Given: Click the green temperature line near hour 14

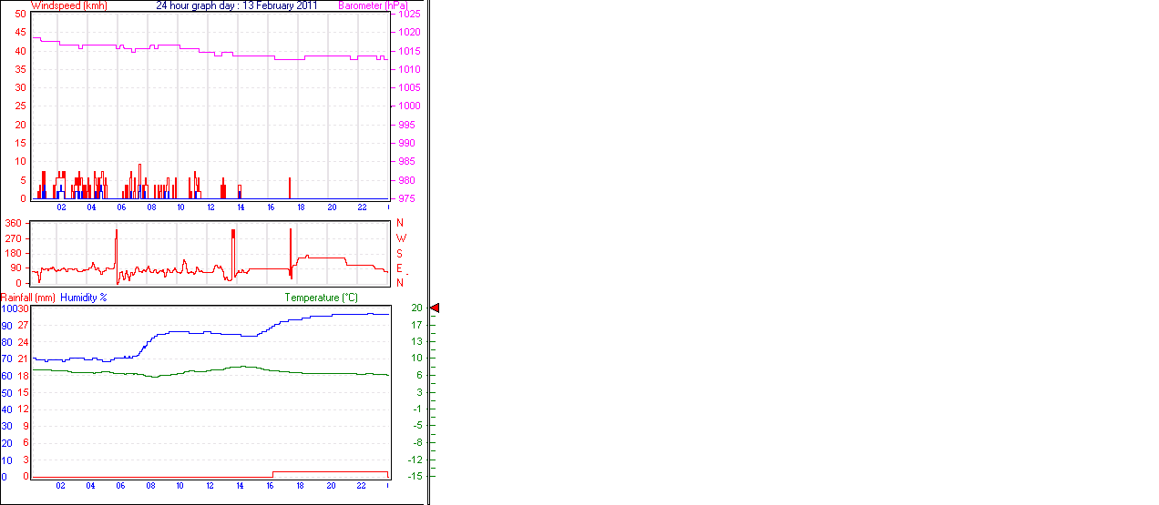Looking at the screenshot, I should 241,367.
